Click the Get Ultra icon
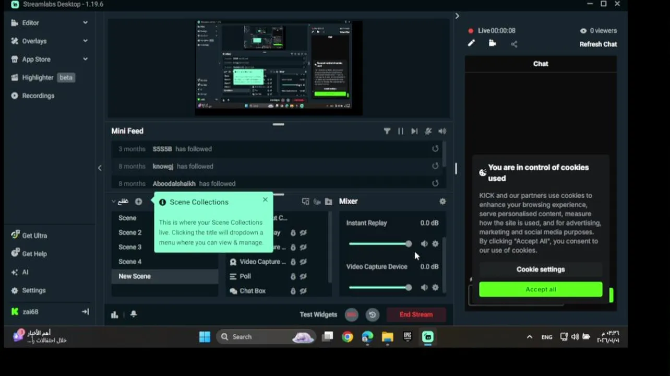 (x=15, y=236)
